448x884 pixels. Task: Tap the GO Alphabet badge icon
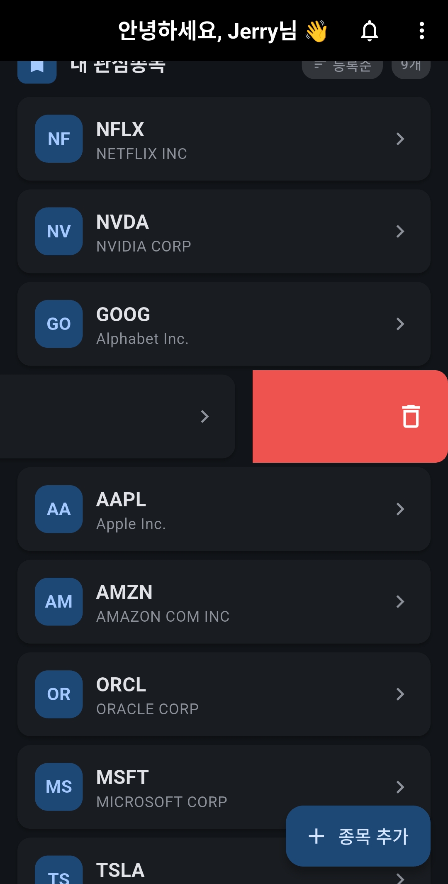pos(59,324)
